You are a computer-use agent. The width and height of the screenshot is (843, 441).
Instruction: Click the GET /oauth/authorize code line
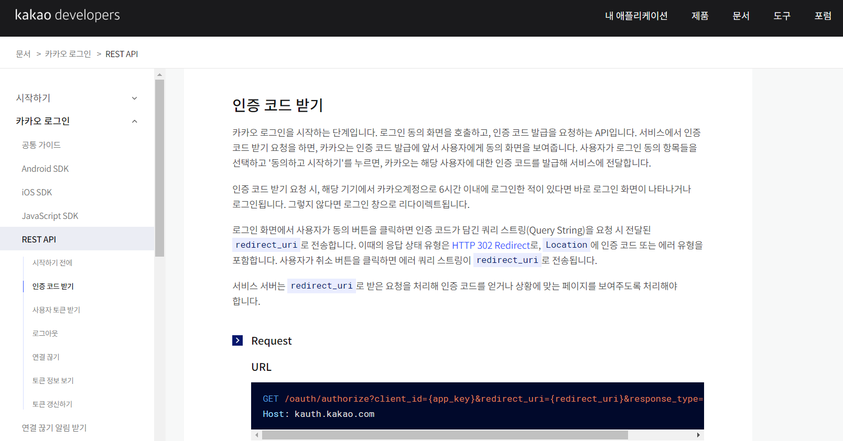[483, 399]
